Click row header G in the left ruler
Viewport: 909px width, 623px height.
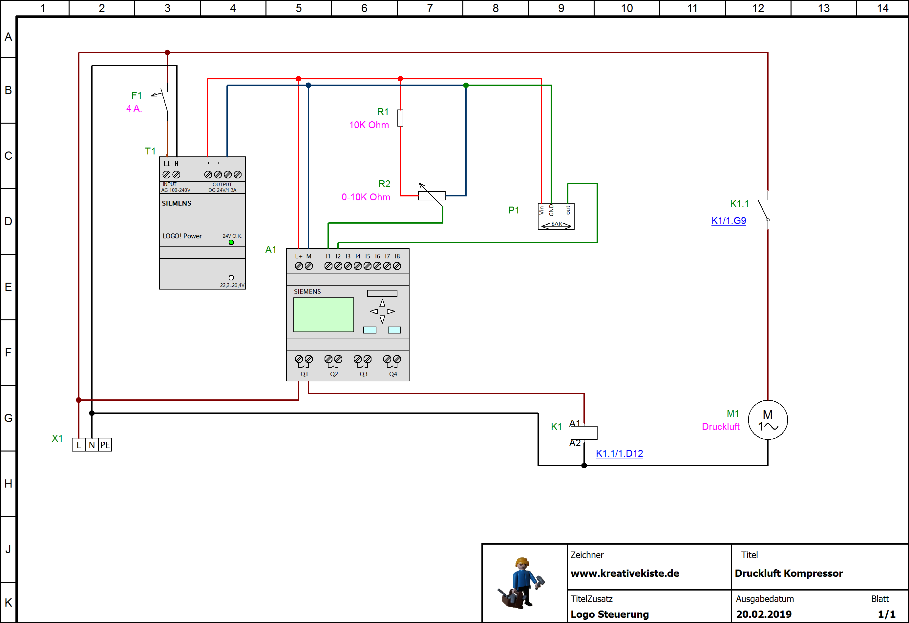point(8,418)
